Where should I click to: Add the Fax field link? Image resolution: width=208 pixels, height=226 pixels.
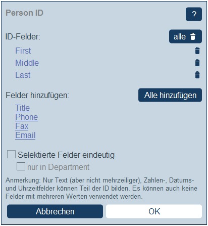pos(22,126)
